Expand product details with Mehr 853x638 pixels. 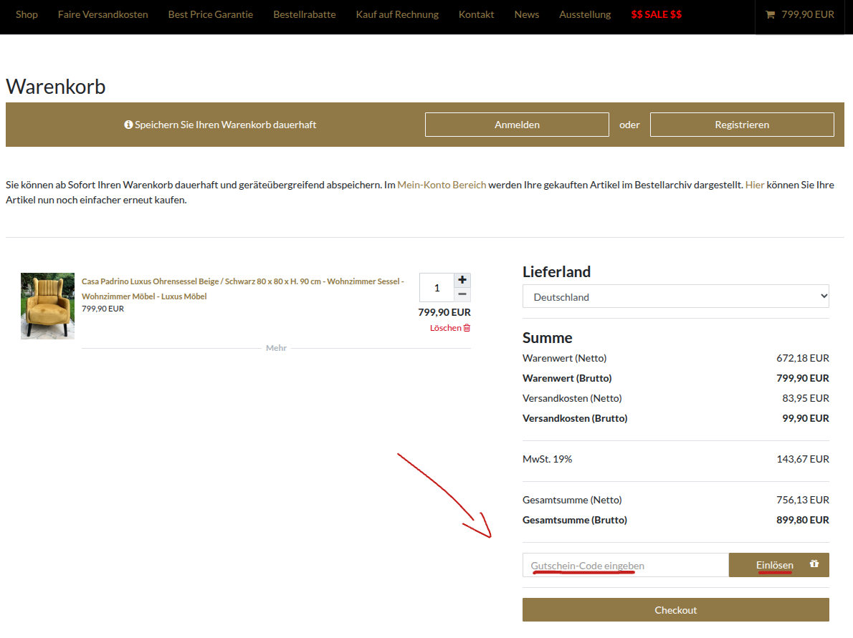[276, 348]
